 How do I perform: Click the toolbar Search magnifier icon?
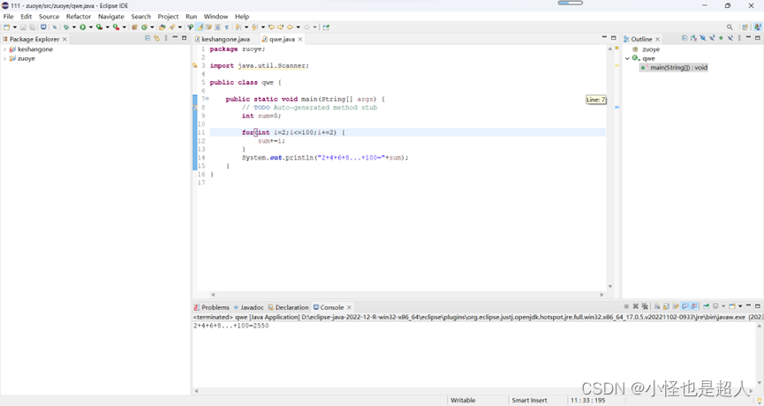730,27
